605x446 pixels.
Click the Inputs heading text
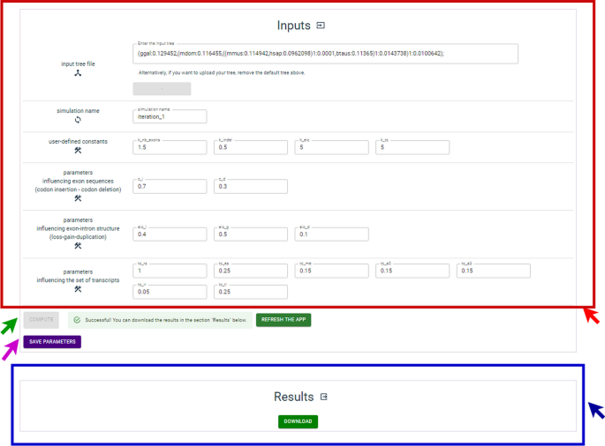coord(293,26)
